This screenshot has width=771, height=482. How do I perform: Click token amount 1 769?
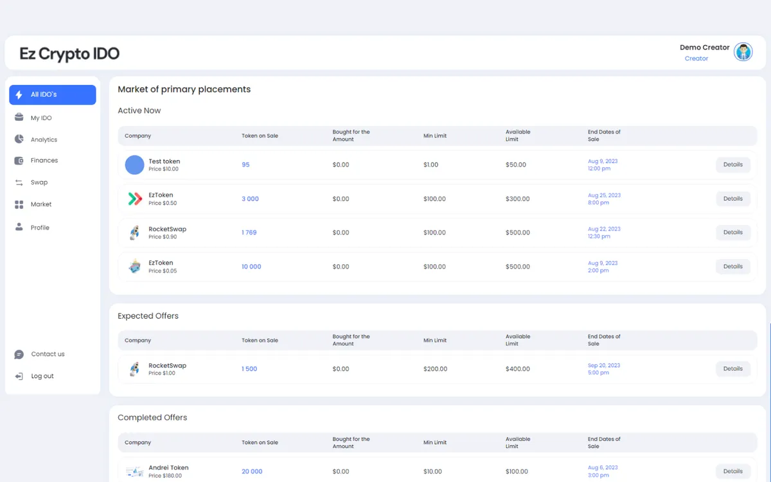point(249,233)
